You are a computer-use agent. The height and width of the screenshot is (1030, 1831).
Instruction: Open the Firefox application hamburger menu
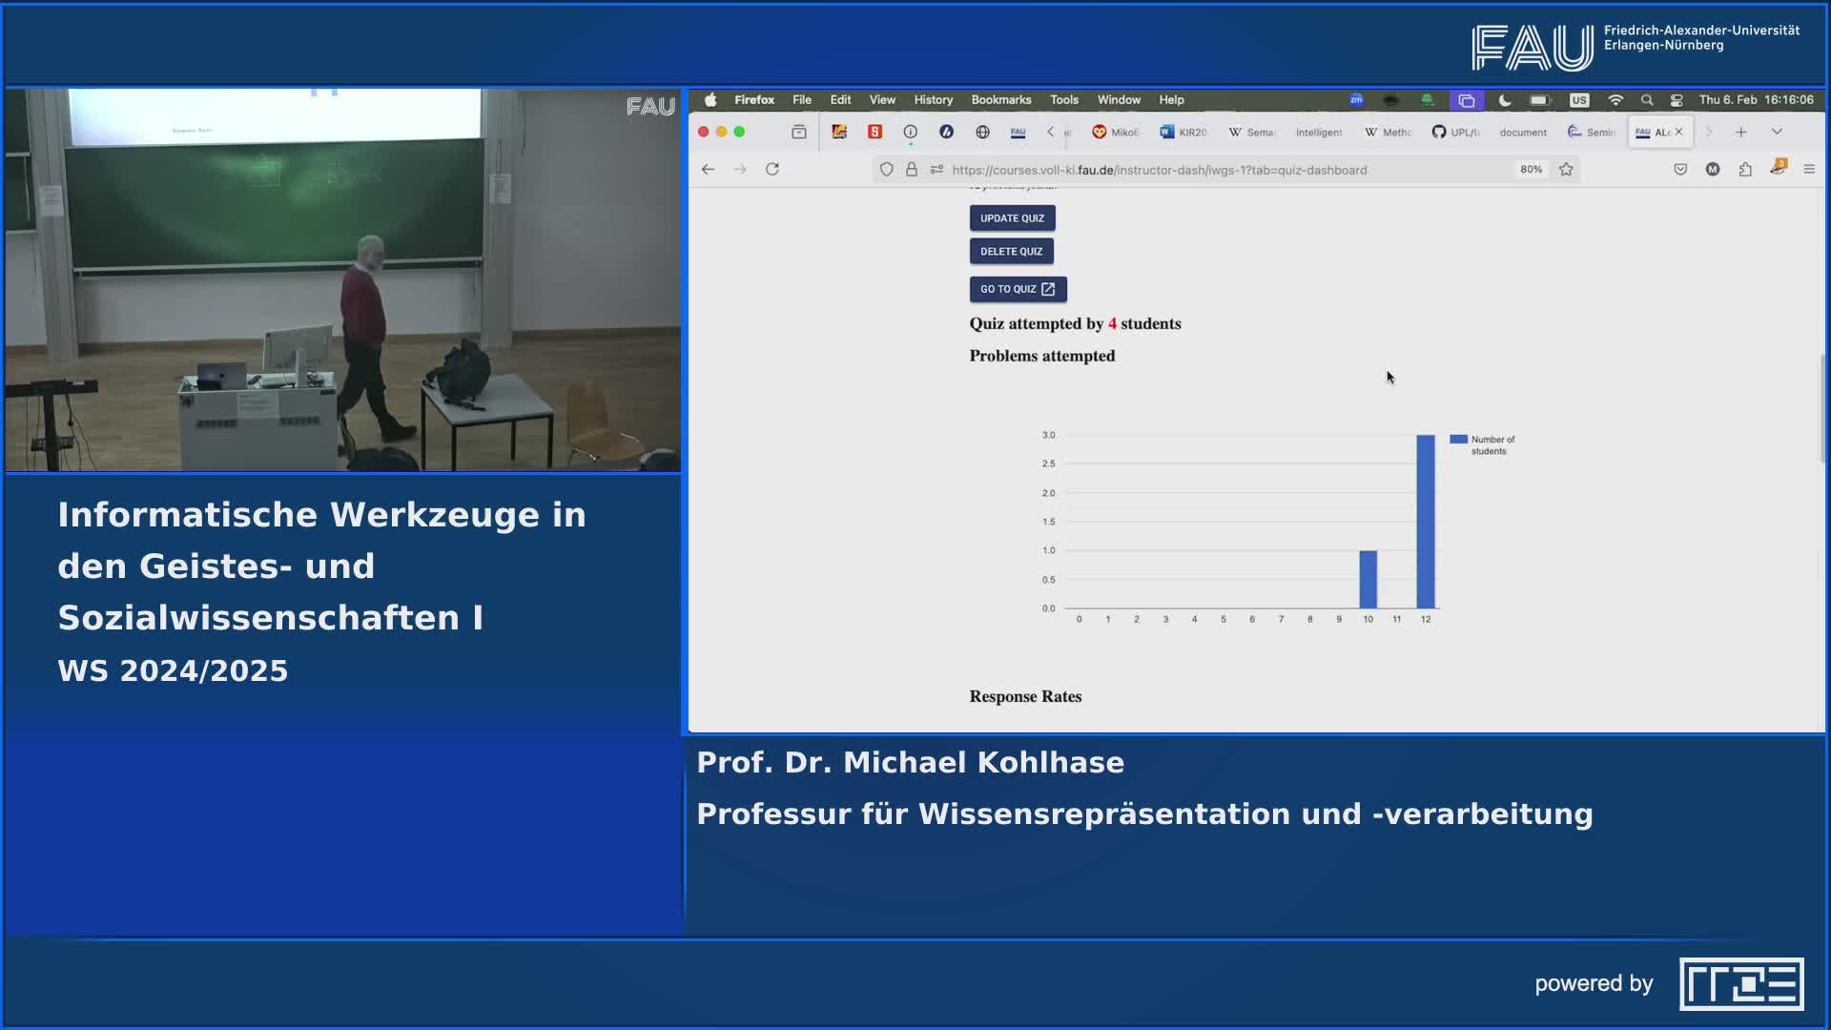pyautogui.click(x=1809, y=169)
